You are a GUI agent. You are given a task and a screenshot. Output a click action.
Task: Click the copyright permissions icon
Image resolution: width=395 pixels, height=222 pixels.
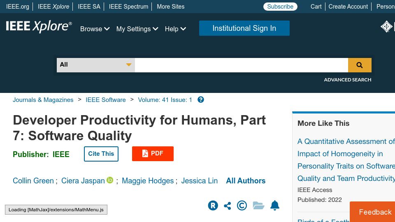click(242, 206)
